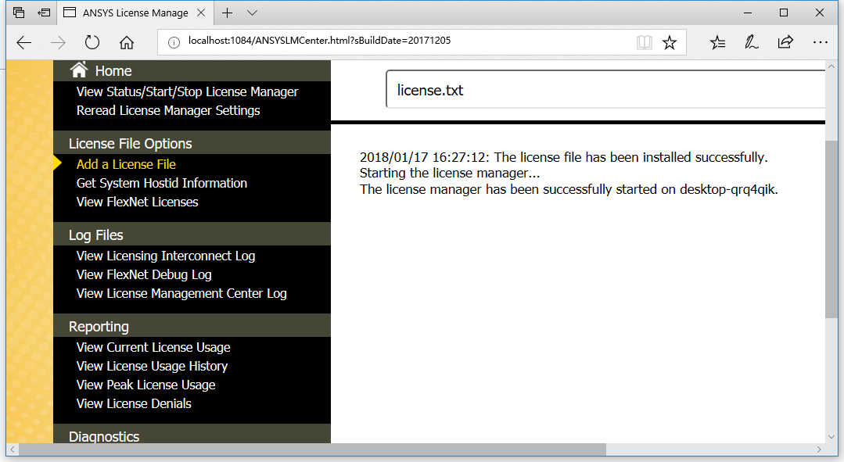Click Log Files section header

(192, 235)
